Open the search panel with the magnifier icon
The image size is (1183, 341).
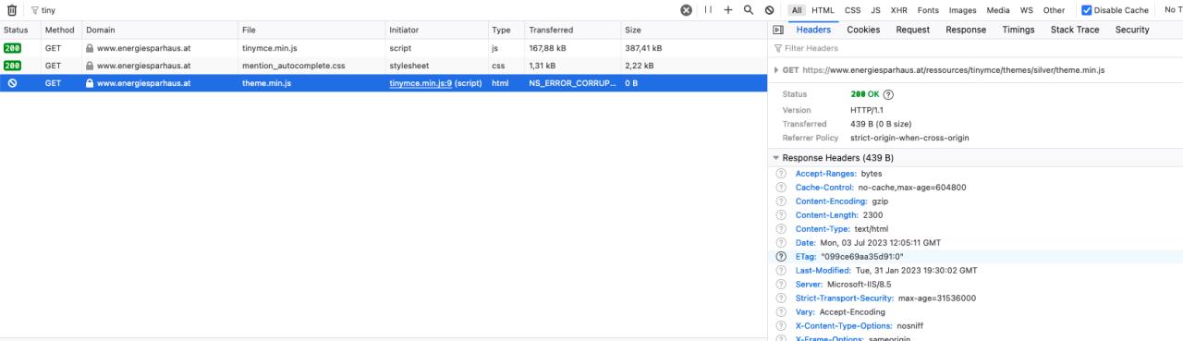pyautogui.click(x=749, y=10)
